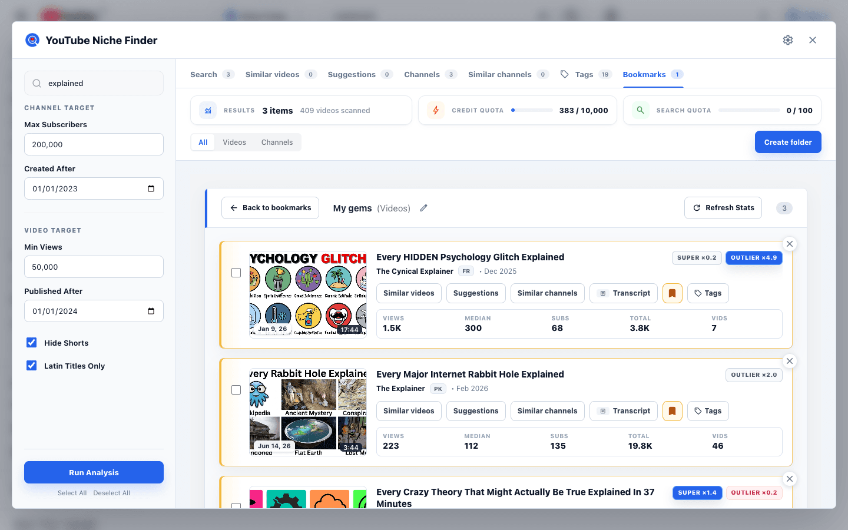848x530 pixels.
Task: Open Created After calendar picker icon
Action: (x=151, y=188)
